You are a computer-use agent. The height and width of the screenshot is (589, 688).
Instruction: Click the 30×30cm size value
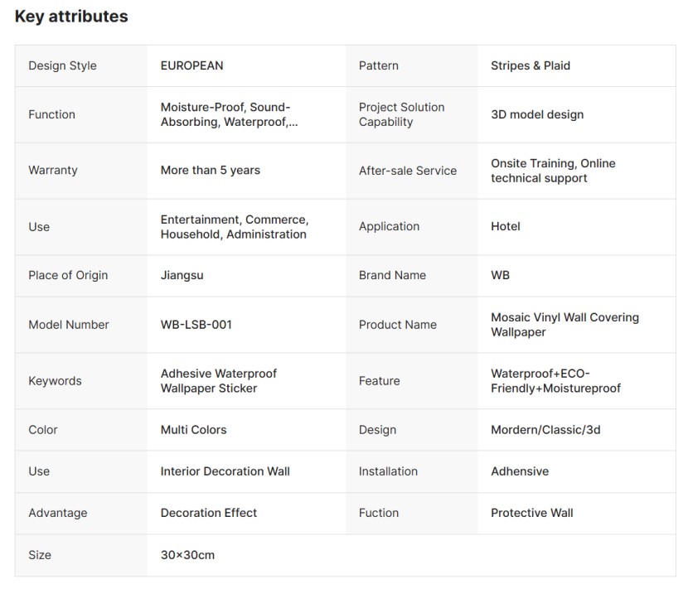point(187,555)
